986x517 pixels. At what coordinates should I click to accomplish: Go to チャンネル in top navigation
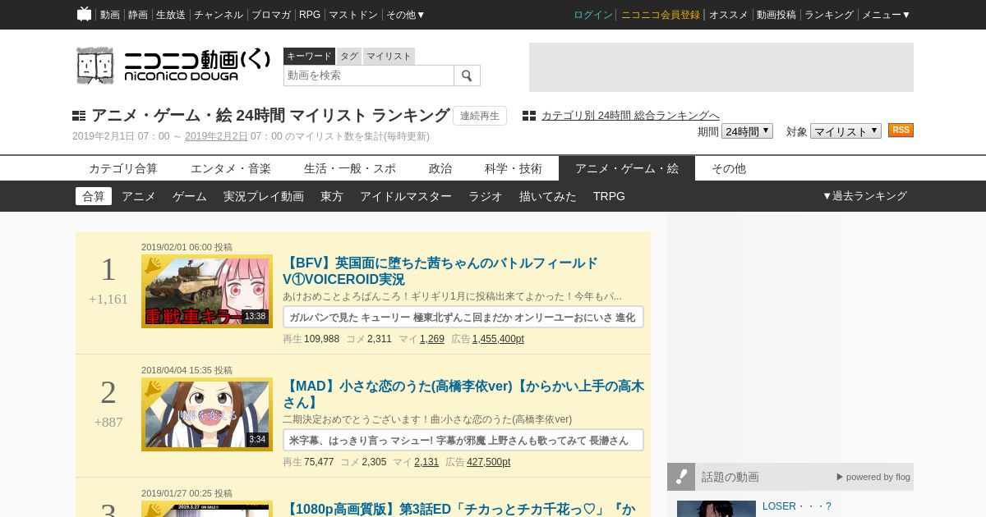tap(219, 15)
